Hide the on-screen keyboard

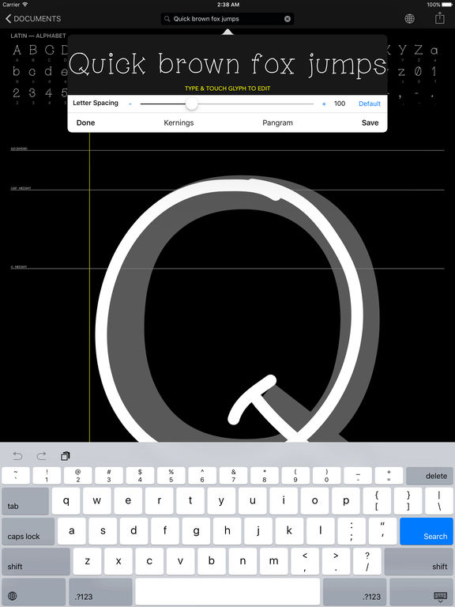pyautogui.click(x=421, y=591)
